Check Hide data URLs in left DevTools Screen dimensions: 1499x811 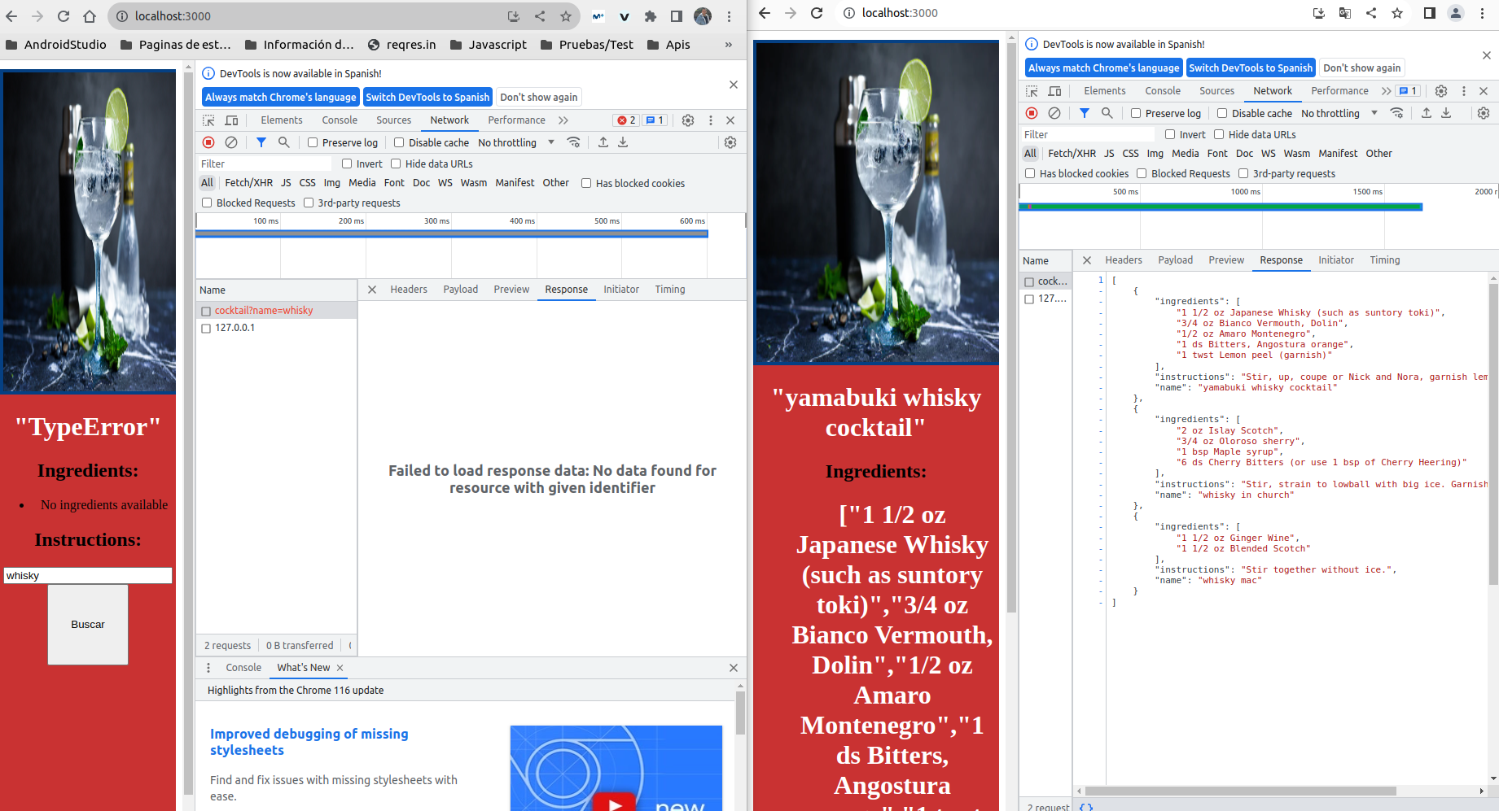click(x=396, y=164)
